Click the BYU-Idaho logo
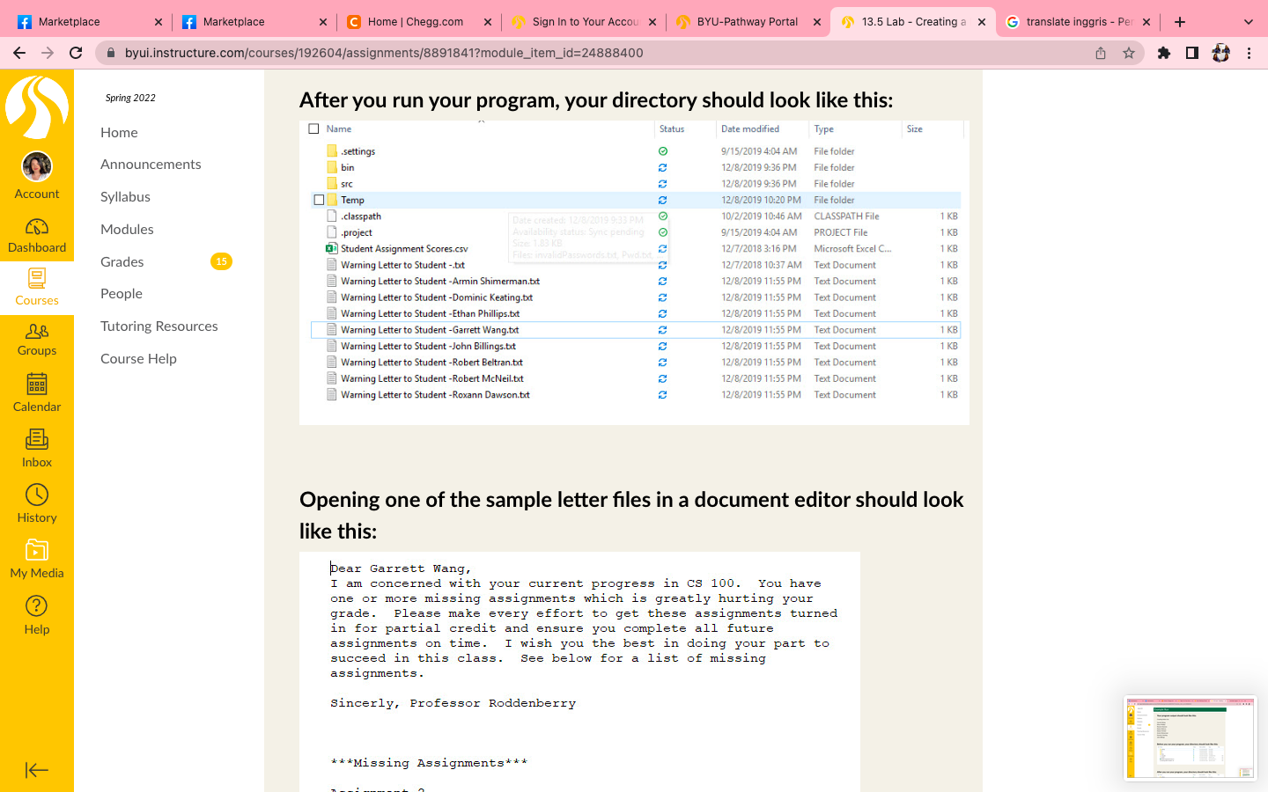Screen dimensions: 1268x792 click(36, 107)
